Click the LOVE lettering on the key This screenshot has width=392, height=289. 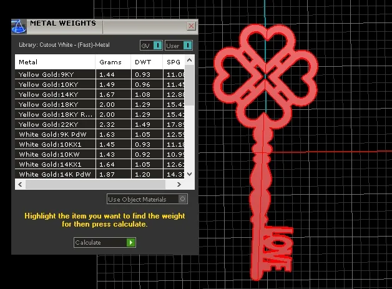click(278, 250)
